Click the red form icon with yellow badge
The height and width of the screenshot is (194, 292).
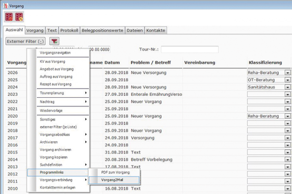(x=19, y=17)
